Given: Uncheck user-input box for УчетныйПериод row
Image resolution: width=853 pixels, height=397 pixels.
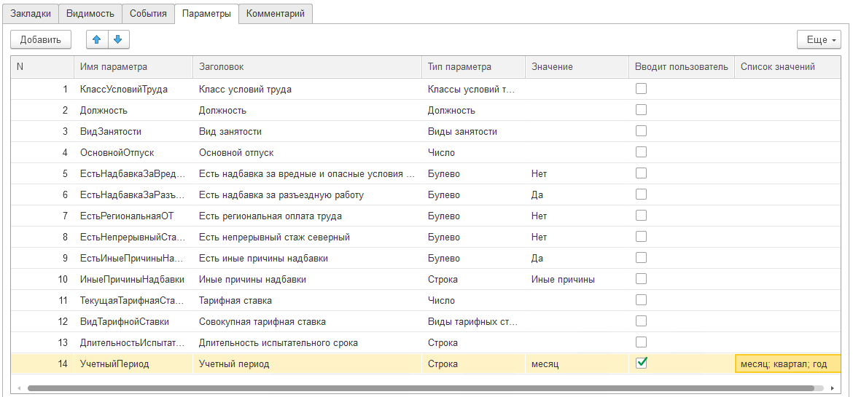Looking at the screenshot, I should click(x=642, y=363).
